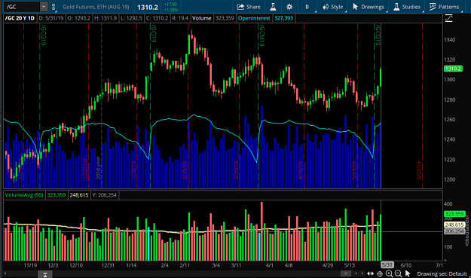
Task: Click the horizontal scrollbar thumb at bottom
Action: pos(345,273)
